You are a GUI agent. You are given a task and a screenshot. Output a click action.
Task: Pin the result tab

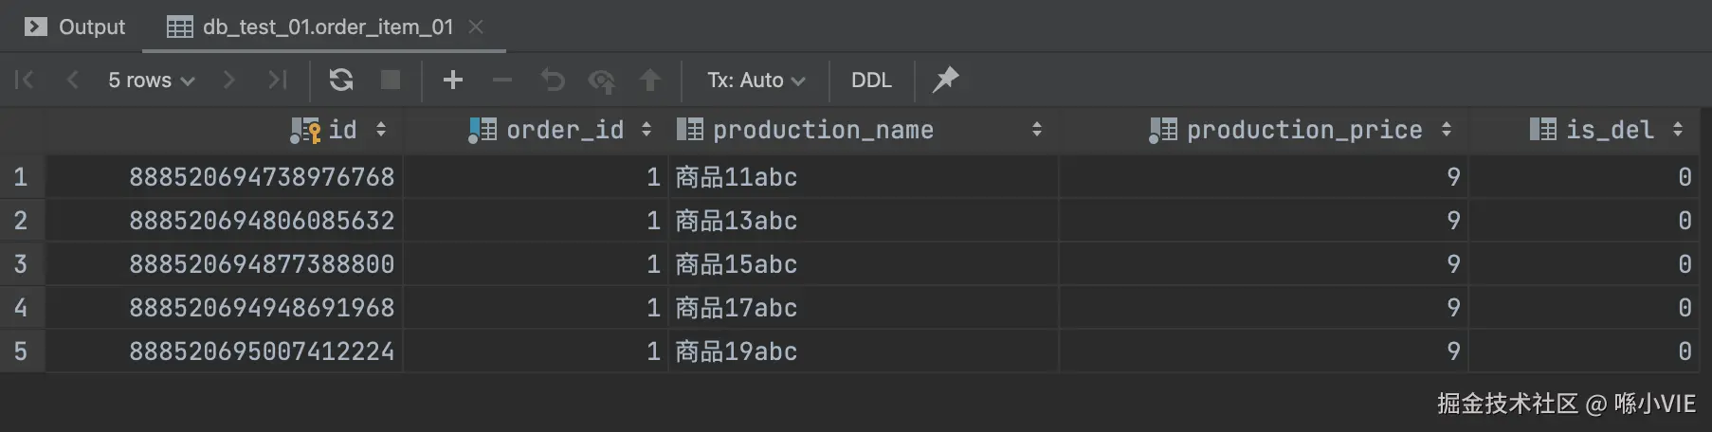(x=945, y=80)
